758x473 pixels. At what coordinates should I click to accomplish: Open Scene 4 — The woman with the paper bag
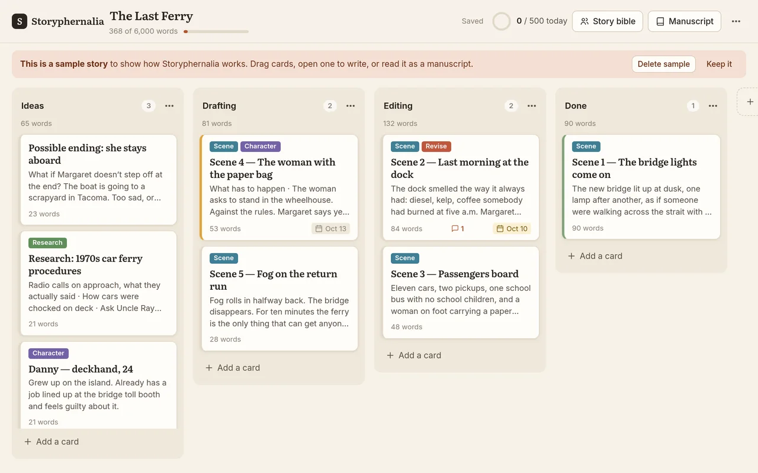pyautogui.click(x=280, y=187)
